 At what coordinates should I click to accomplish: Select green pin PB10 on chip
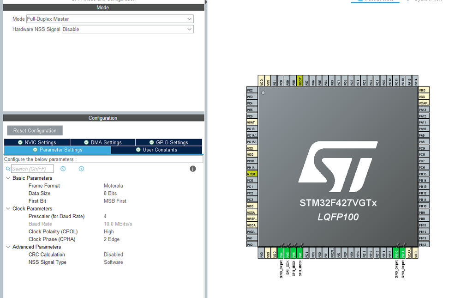coord(396,253)
